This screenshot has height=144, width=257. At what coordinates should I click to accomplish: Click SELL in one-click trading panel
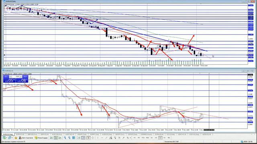(6, 76)
